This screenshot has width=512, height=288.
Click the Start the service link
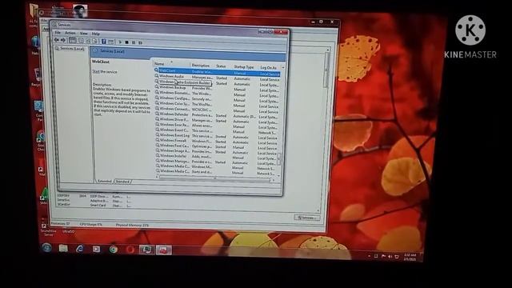click(x=105, y=71)
